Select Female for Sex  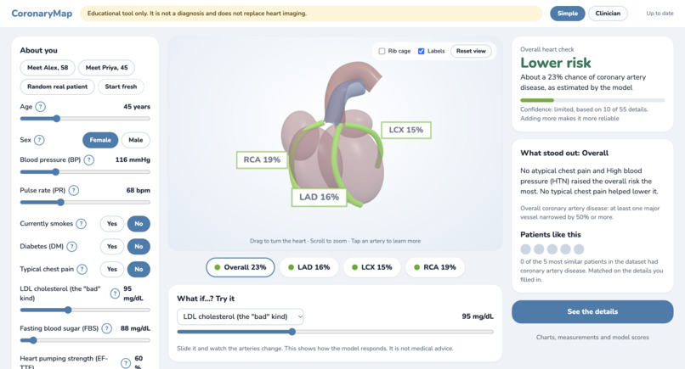tap(100, 140)
